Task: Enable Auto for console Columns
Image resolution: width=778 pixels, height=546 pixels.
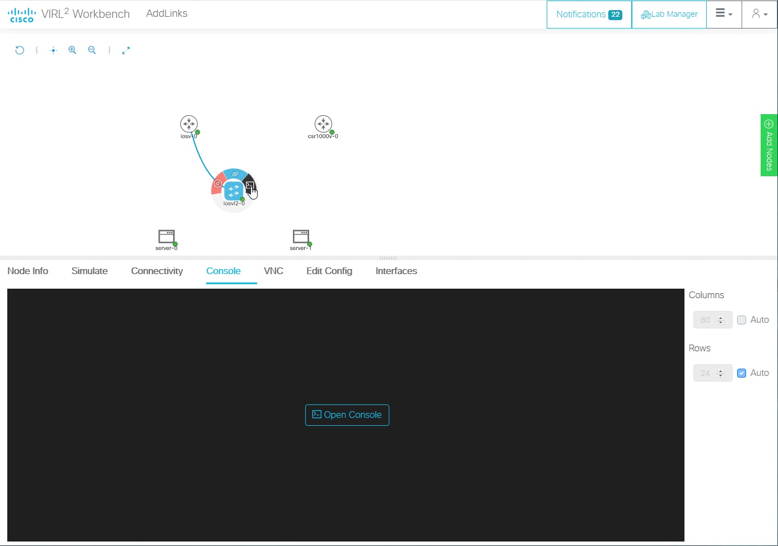Action: 742,319
